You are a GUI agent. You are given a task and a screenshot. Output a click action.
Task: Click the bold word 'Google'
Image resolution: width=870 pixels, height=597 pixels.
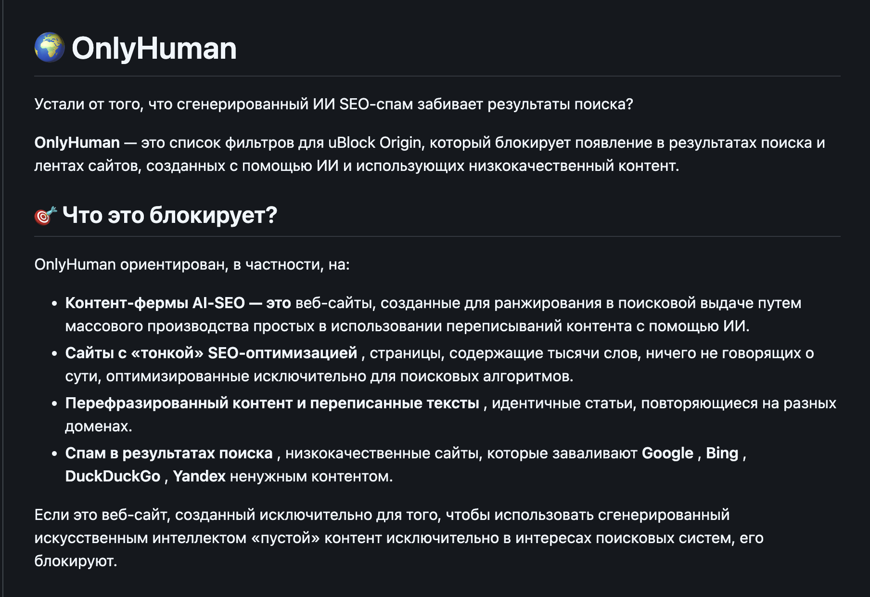tap(667, 453)
